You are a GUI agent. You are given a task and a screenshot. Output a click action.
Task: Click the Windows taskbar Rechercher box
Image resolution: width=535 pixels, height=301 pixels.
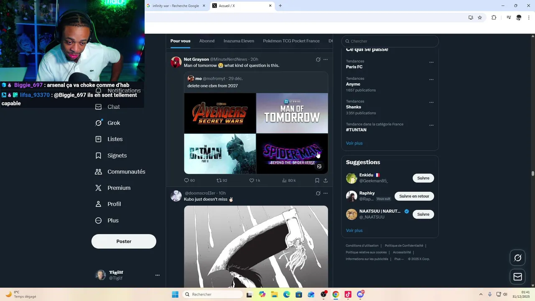pyautogui.click(x=212, y=294)
